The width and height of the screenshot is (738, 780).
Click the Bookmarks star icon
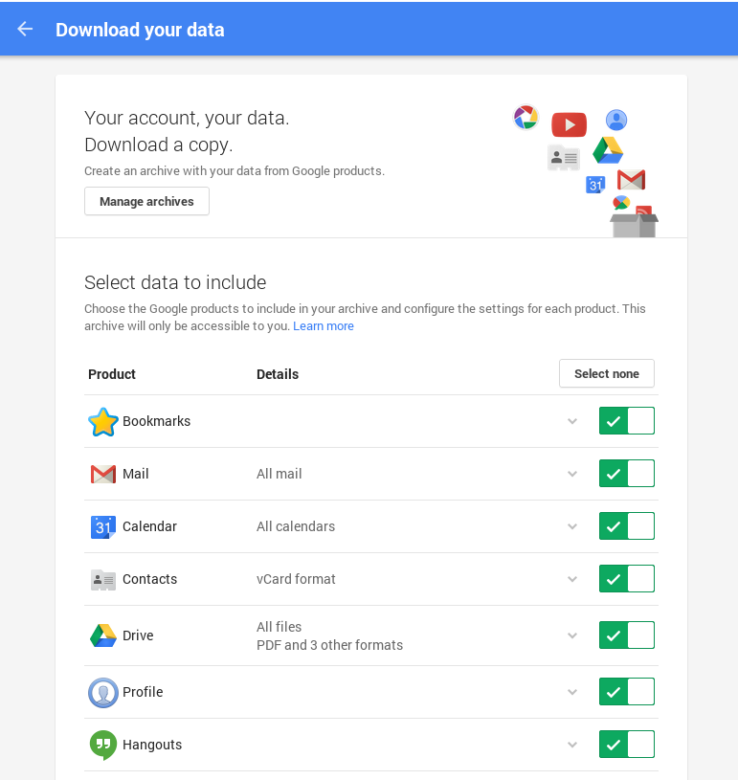(102, 422)
